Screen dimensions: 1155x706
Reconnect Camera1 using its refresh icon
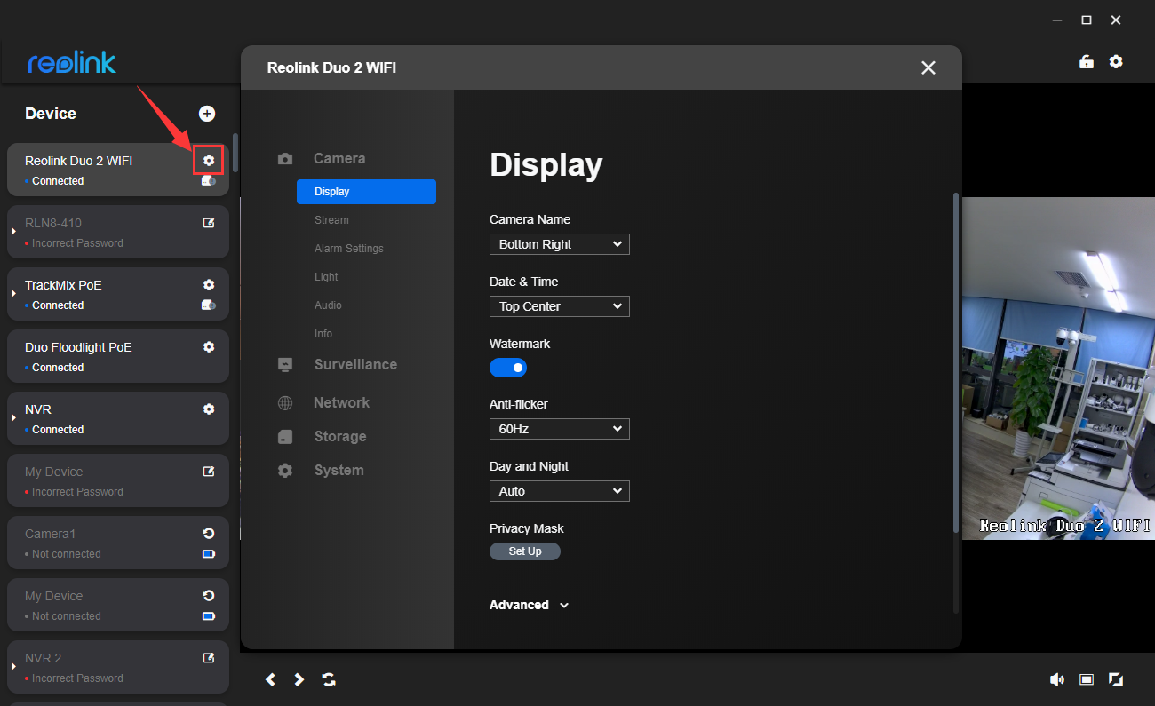(209, 534)
